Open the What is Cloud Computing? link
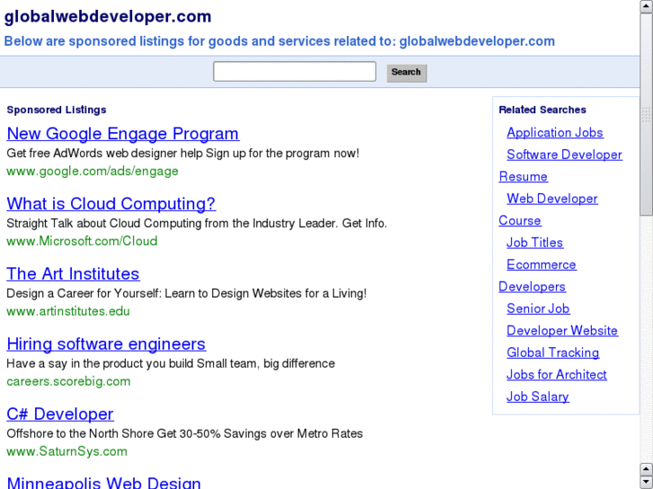The height and width of the screenshot is (489, 653). coord(111,204)
